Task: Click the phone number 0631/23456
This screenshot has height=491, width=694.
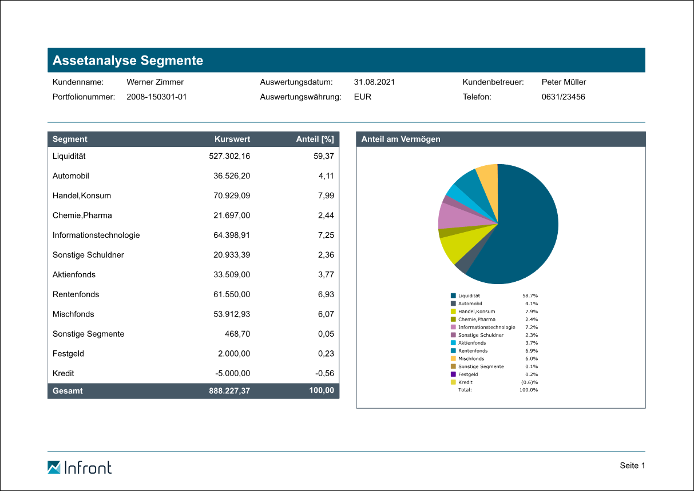Action: [563, 97]
